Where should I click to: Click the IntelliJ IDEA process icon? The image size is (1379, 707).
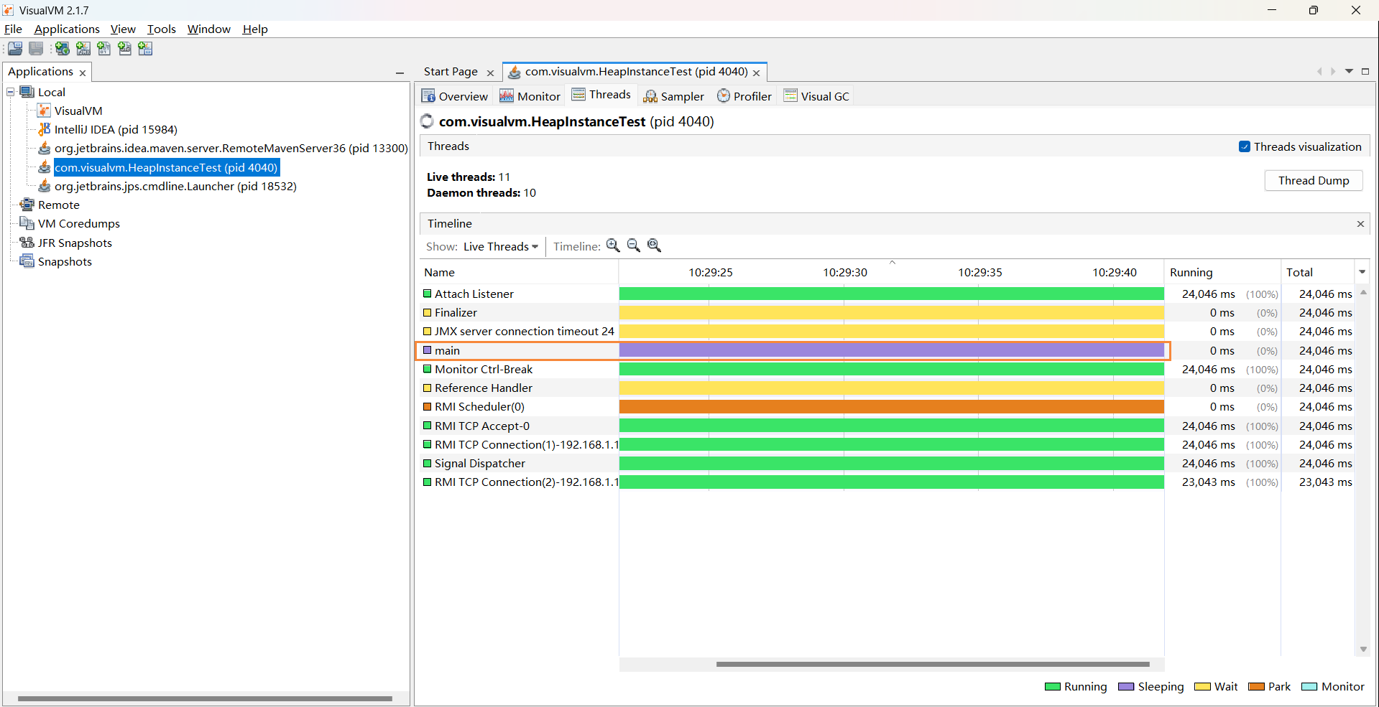coord(44,129)
